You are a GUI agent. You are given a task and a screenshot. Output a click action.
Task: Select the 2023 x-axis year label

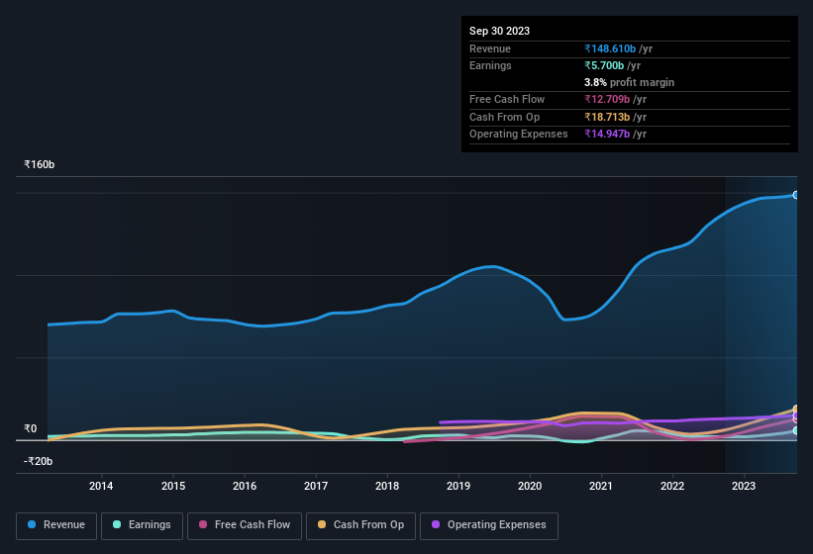(x=744, y=486)
